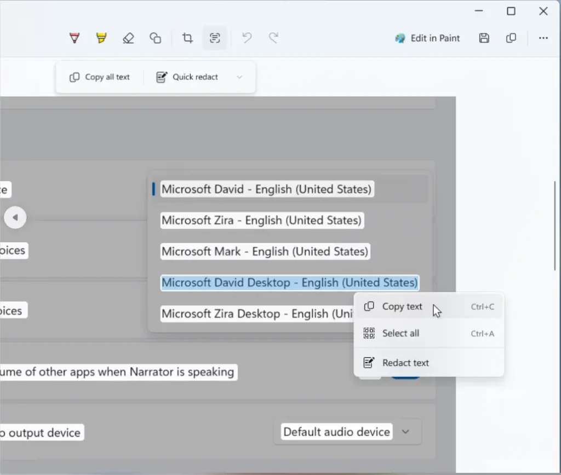Select text Microsoft David - English (United States)
This screenshot has width=561, height=475.
[x=267, y=189]
